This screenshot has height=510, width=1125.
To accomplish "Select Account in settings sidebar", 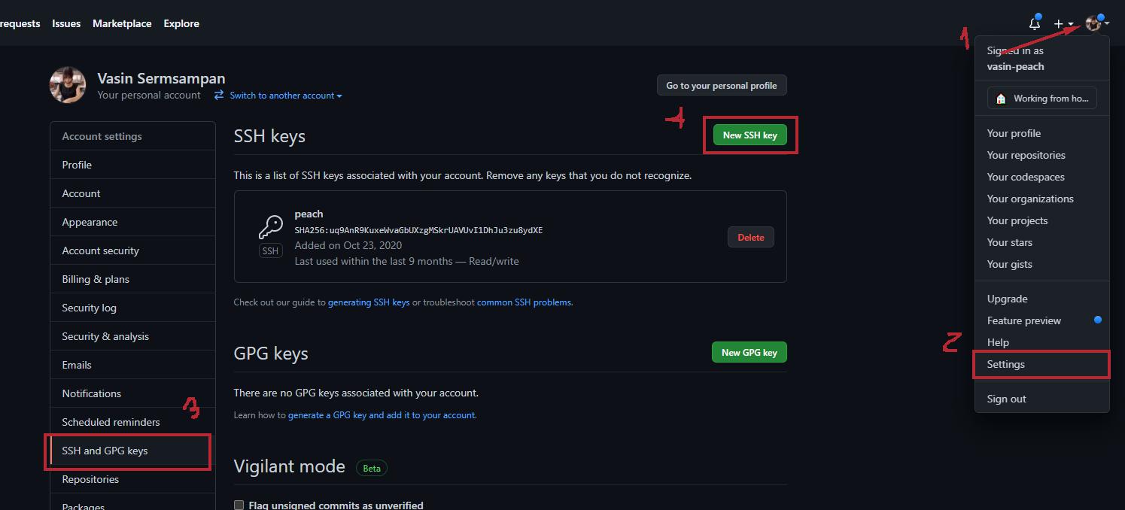I will tap(132, 193).
